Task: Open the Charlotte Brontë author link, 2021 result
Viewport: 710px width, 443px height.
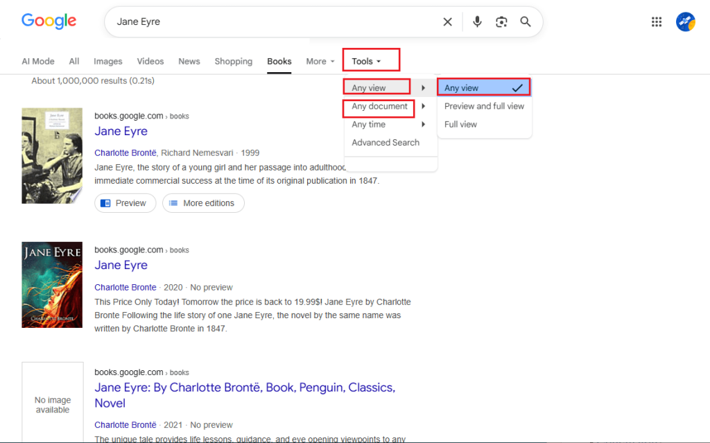Action: point(125,425)
